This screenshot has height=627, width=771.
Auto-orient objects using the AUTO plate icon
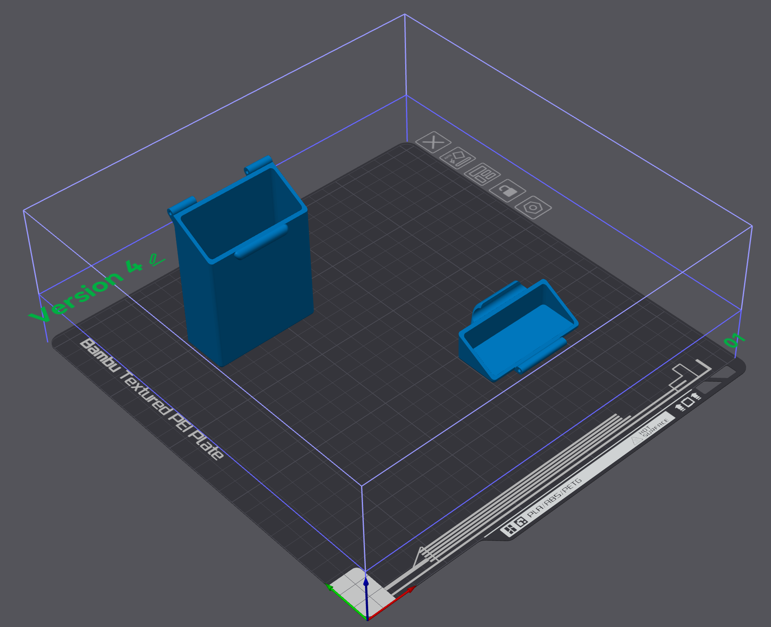pyautogui.click(x=457, y=158)
